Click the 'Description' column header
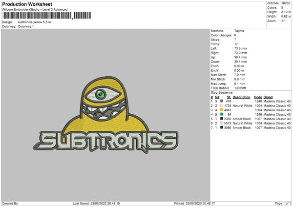 click(x=241, y=97)
